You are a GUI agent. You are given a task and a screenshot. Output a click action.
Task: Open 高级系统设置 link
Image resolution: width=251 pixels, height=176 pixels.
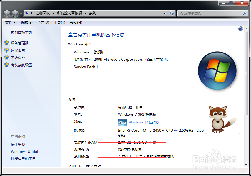coord(21,65)
